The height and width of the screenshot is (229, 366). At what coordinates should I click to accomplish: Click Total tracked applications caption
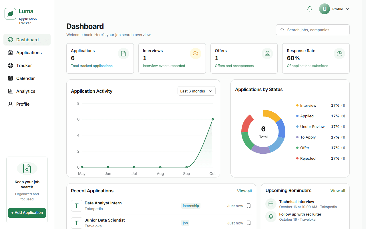92,66
